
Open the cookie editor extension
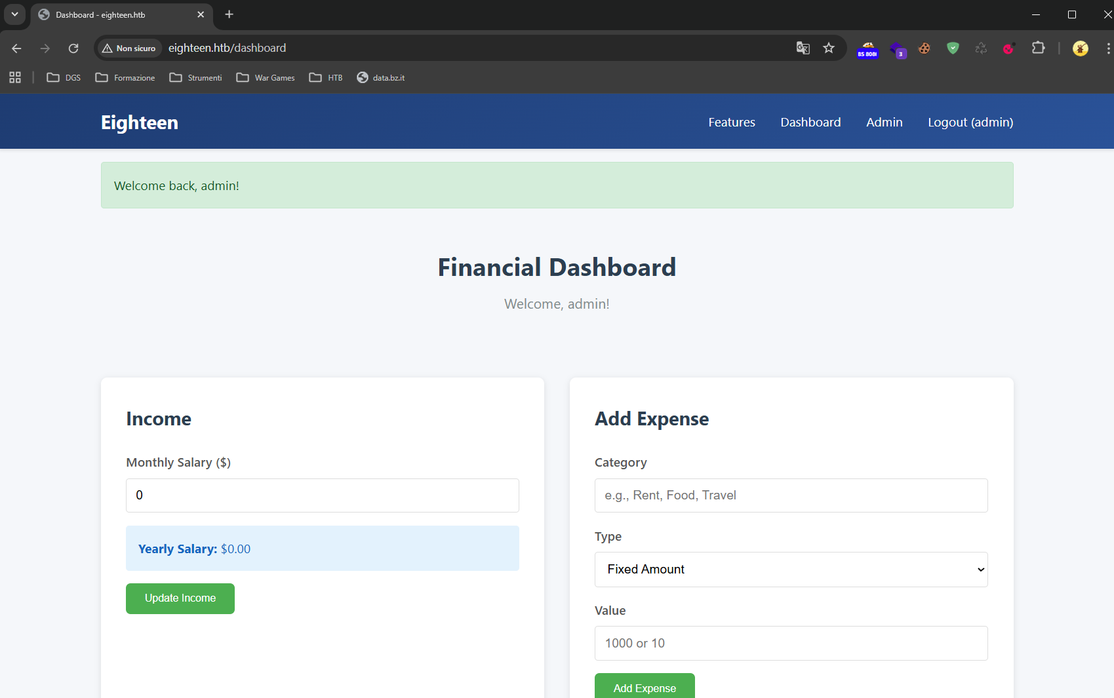925,48
